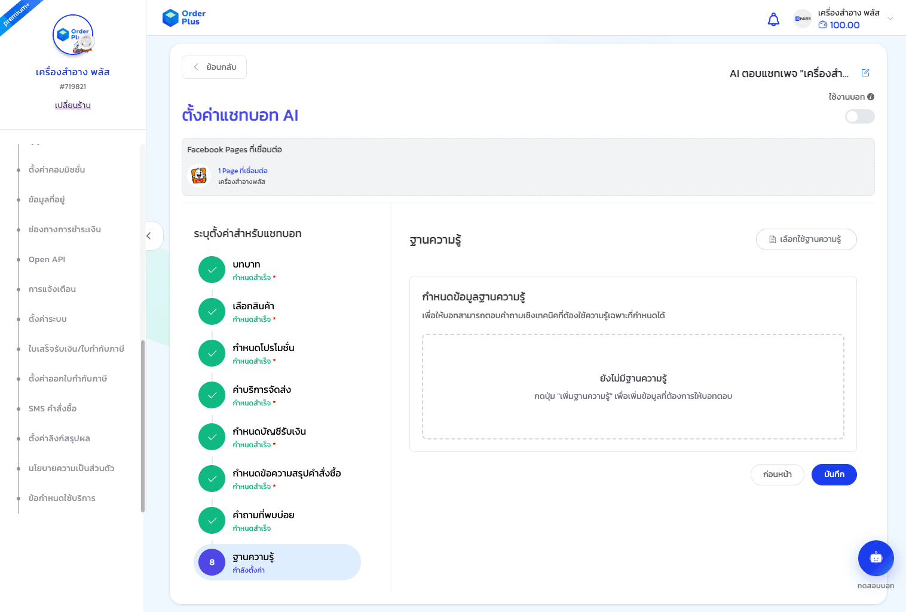Screen dimensions: 906x612
Task: Click the บันทึก save button
Action: click(x=834, y=475)
